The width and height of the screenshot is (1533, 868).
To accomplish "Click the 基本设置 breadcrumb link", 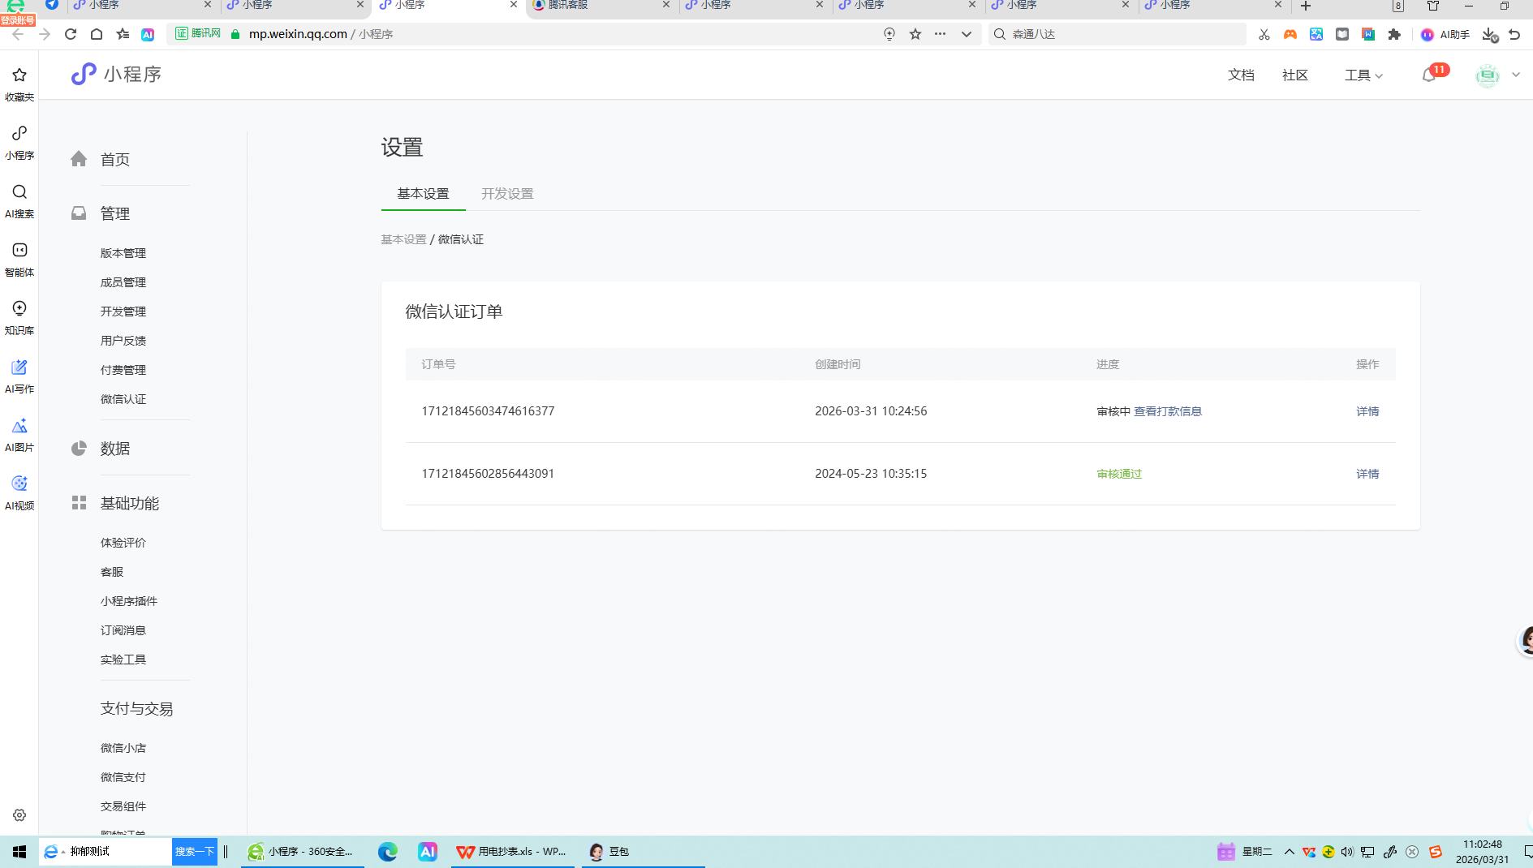I will pyautogui.click(x=403, y=239).
